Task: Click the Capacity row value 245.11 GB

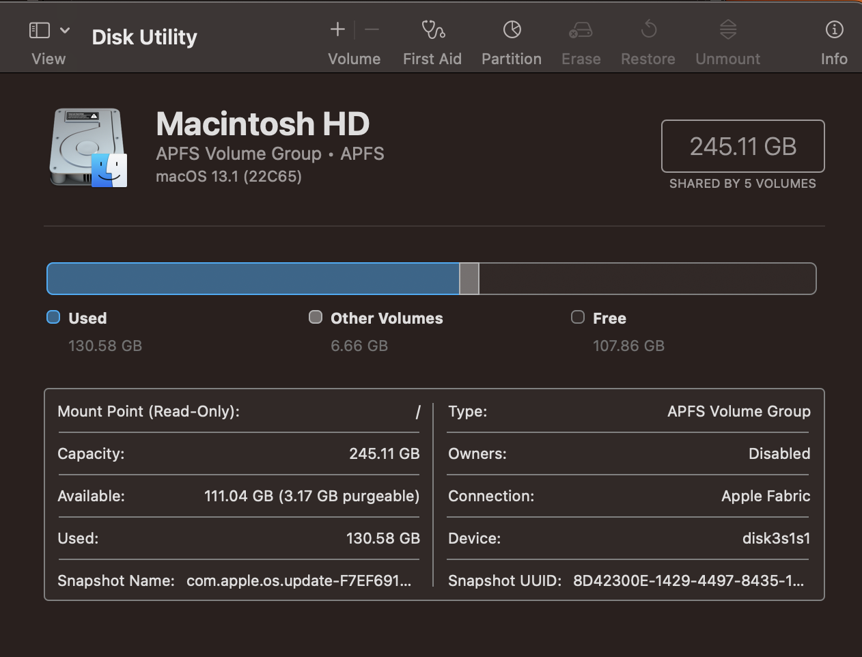Action: [385, 453]
